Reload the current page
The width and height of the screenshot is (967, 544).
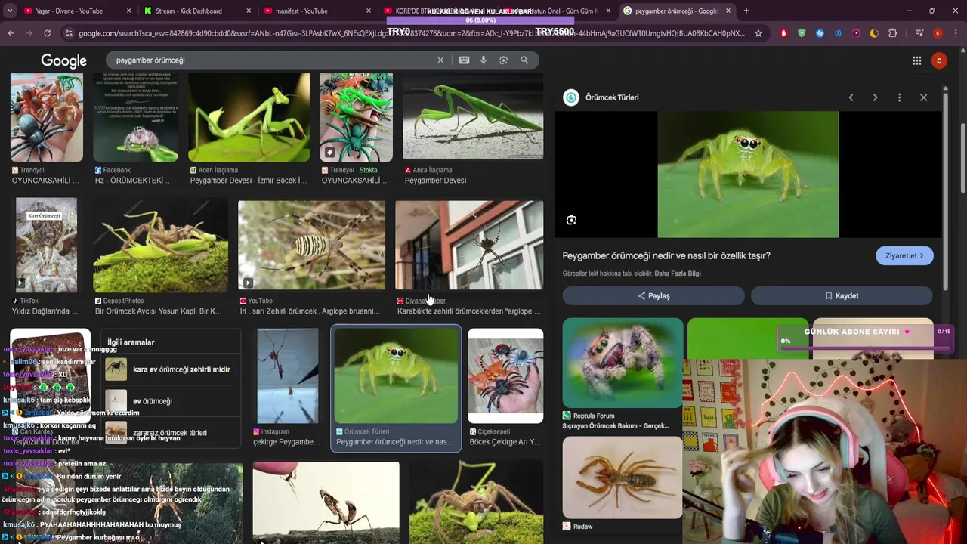pyautogui.click(x=47, y=33)
